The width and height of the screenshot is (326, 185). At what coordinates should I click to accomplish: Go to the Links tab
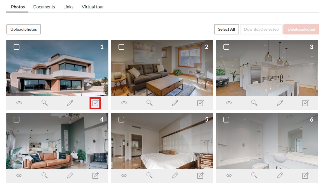(x=68, y=7)
